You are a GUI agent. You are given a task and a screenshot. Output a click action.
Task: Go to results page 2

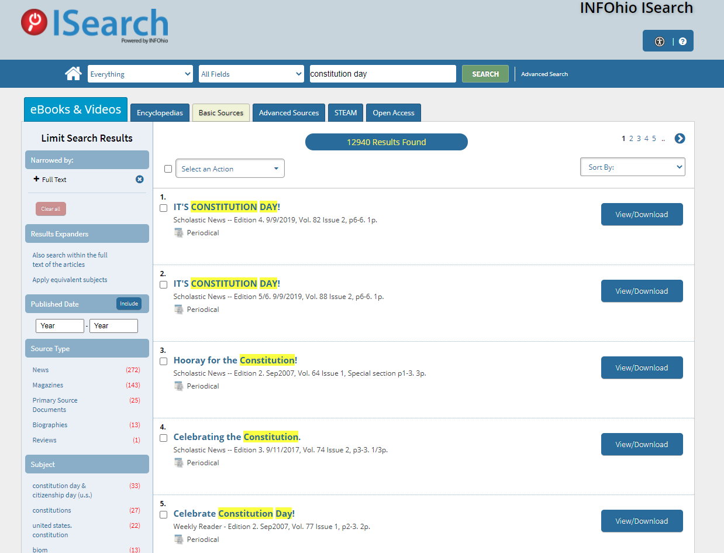point(631,139)
